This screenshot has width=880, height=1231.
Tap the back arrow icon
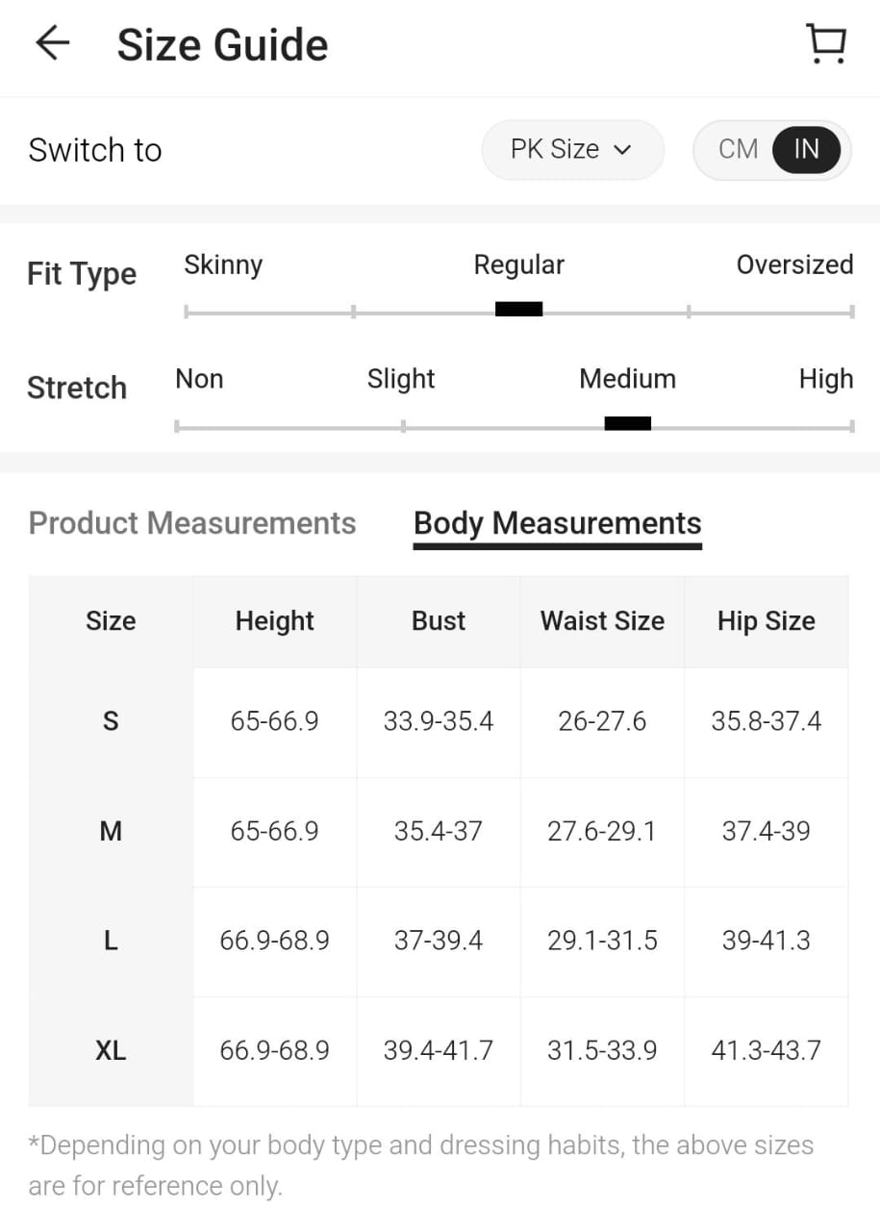coord(53,44)
